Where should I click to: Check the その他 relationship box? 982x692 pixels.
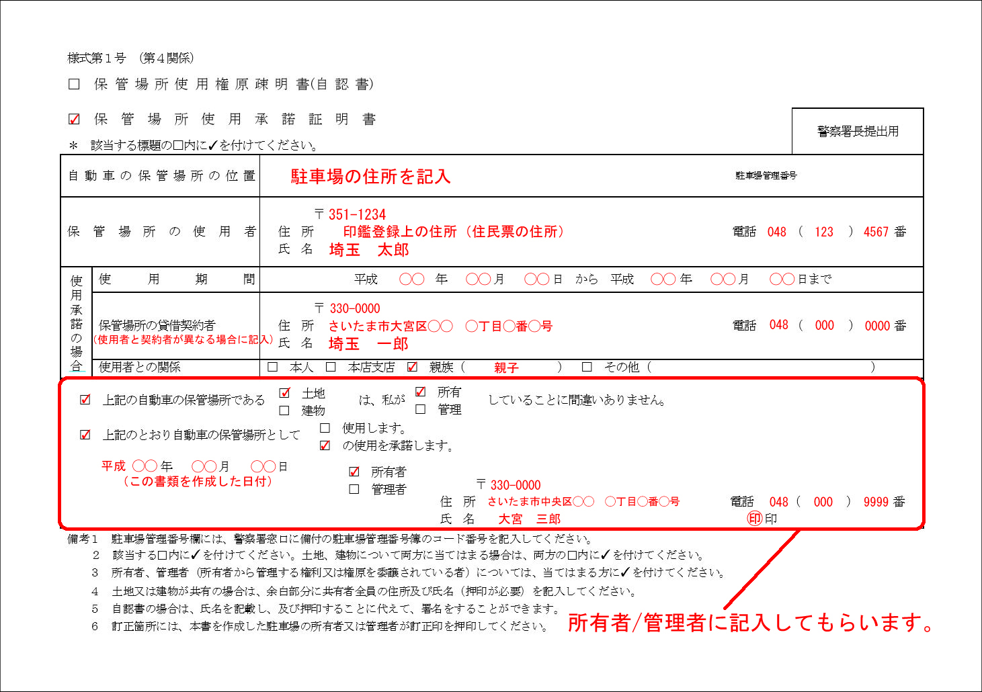587,367
